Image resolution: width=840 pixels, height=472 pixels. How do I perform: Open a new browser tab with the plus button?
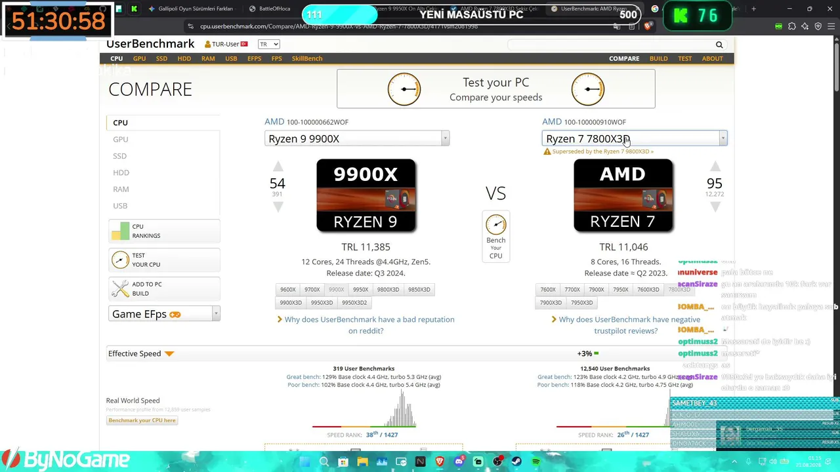(x=753, y=9)
